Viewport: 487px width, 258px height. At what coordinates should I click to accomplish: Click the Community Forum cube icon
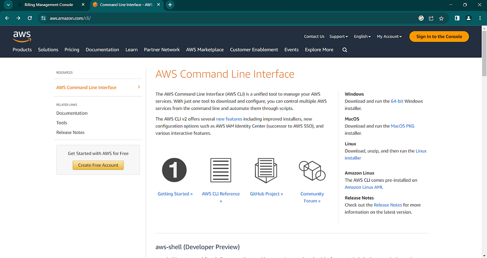point(312,170)
